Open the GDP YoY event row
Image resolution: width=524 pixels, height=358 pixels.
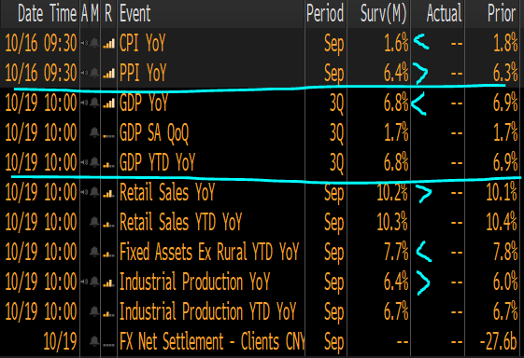click(x=144, y=103)
